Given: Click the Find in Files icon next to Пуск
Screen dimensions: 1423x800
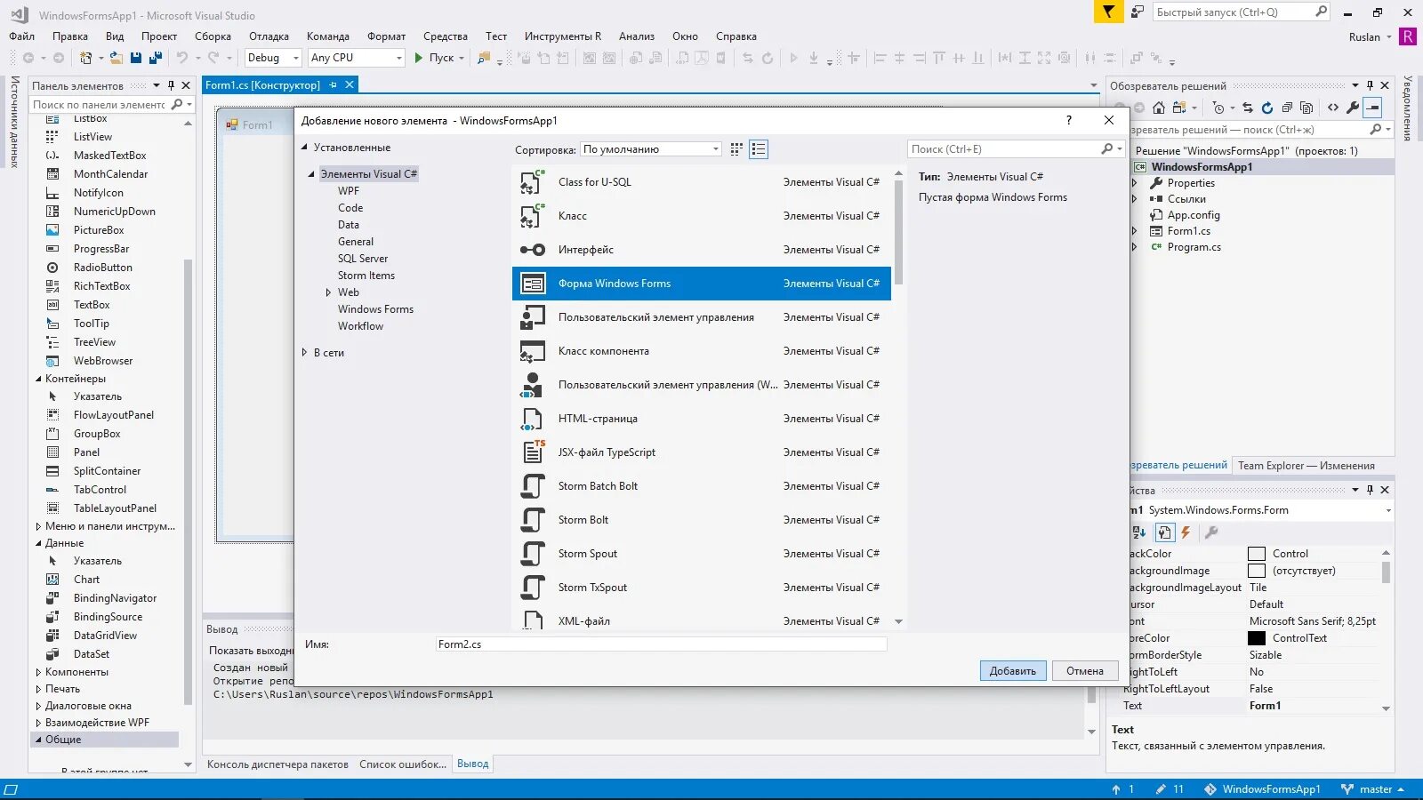Looking at the screenshot, I should (483, 58).
